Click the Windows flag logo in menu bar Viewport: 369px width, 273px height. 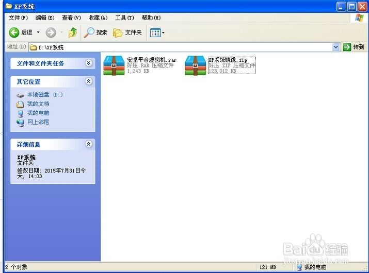pyautogui.click(x=359, y=18)
